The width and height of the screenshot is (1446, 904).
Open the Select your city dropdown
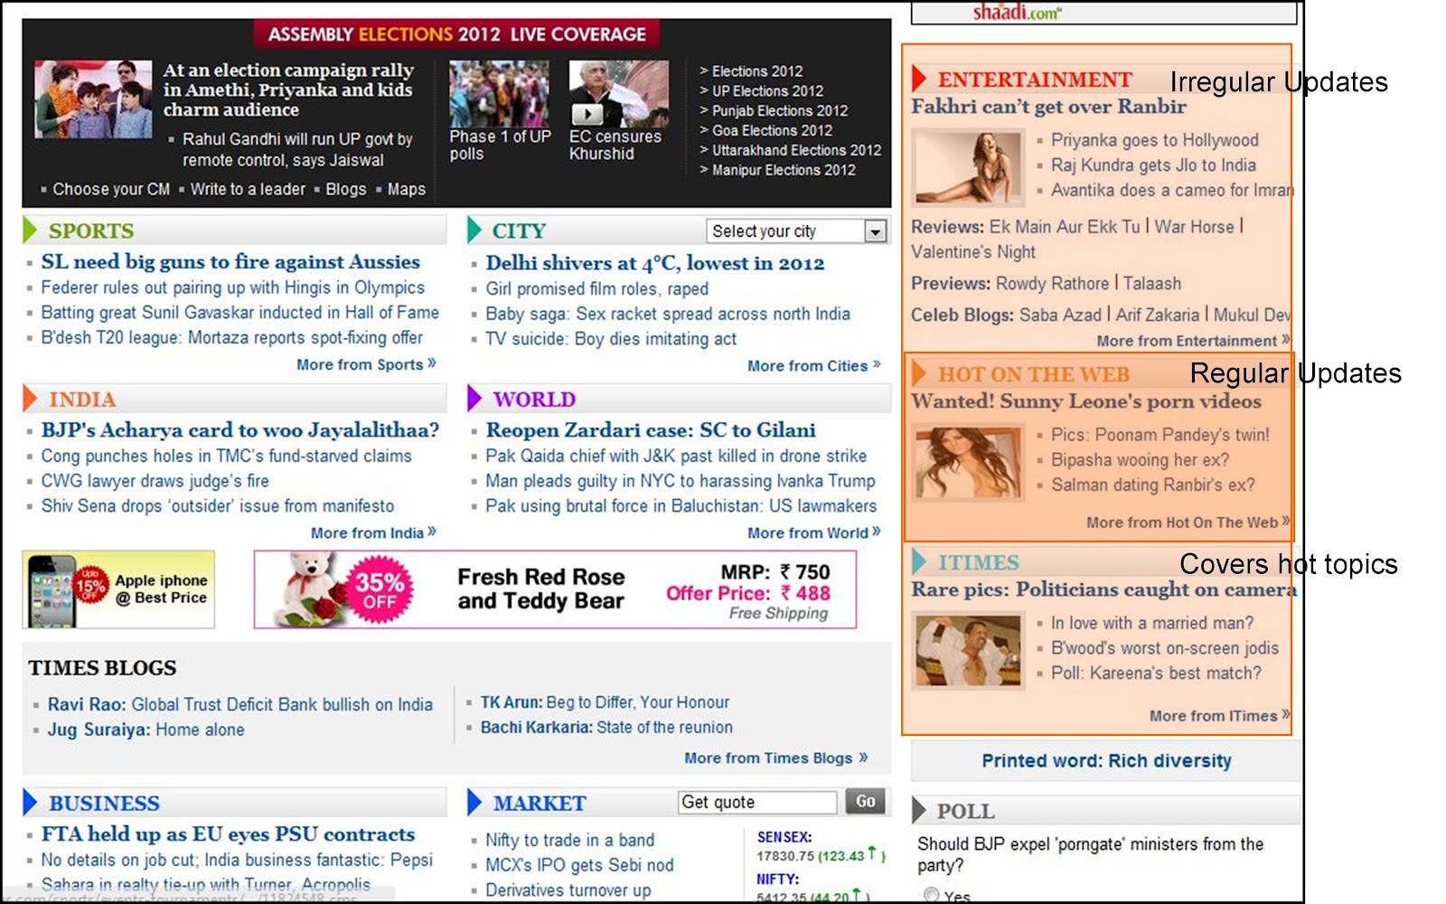coord(797,231)
